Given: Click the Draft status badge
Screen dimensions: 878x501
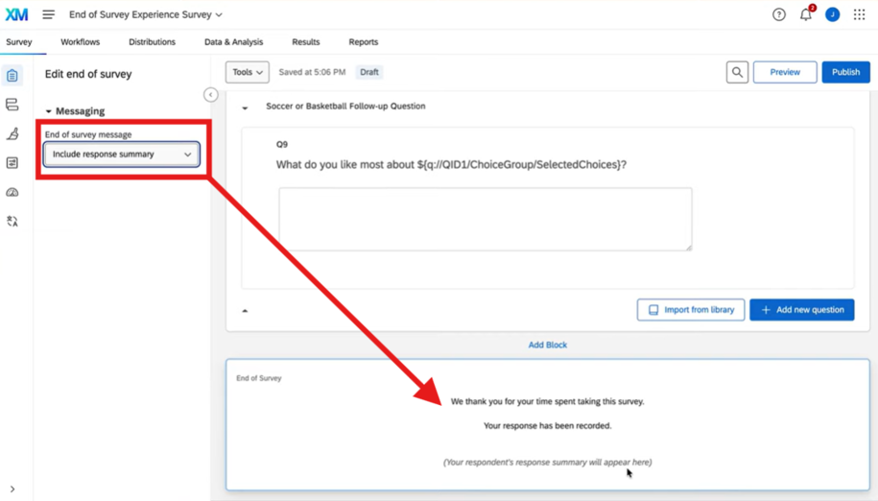Looking at the screenshot, I should (369, 72).
